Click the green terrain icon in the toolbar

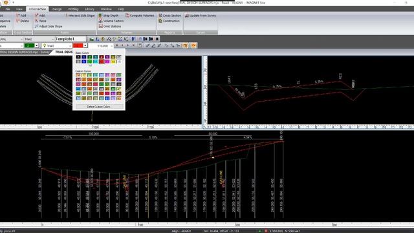[x=91, y=39]
